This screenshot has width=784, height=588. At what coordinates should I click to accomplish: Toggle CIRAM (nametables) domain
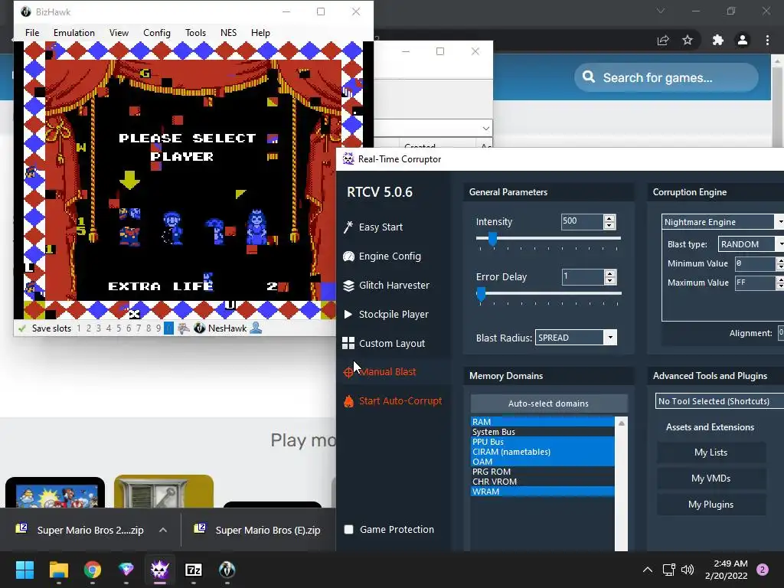(543, 452)
